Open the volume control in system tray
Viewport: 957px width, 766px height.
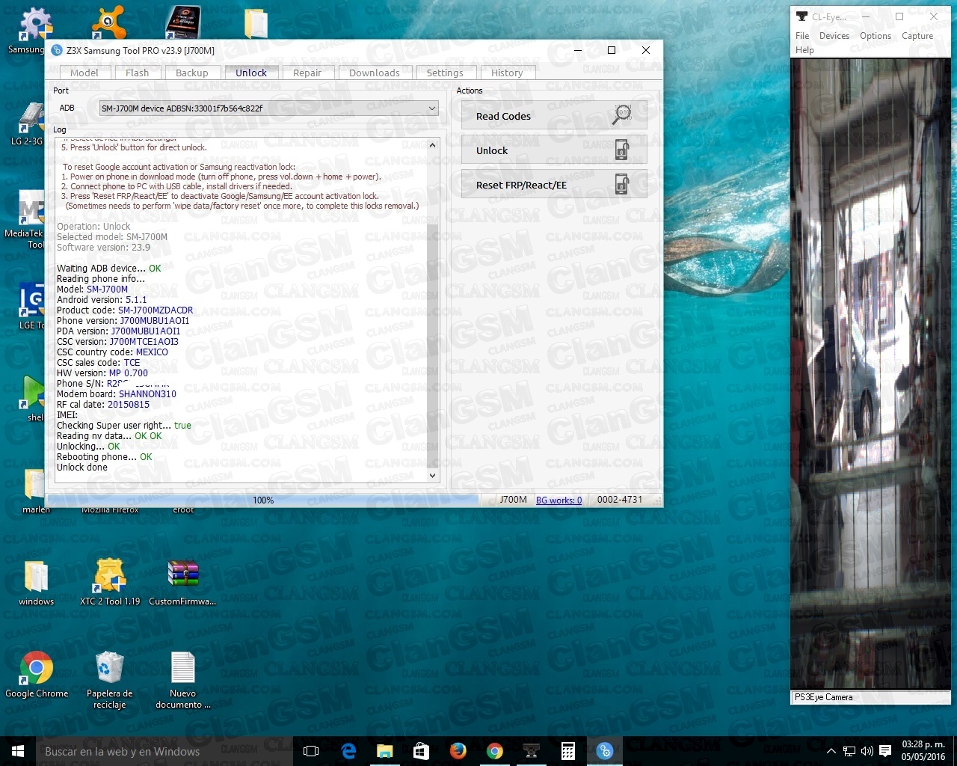click(867, 751)
